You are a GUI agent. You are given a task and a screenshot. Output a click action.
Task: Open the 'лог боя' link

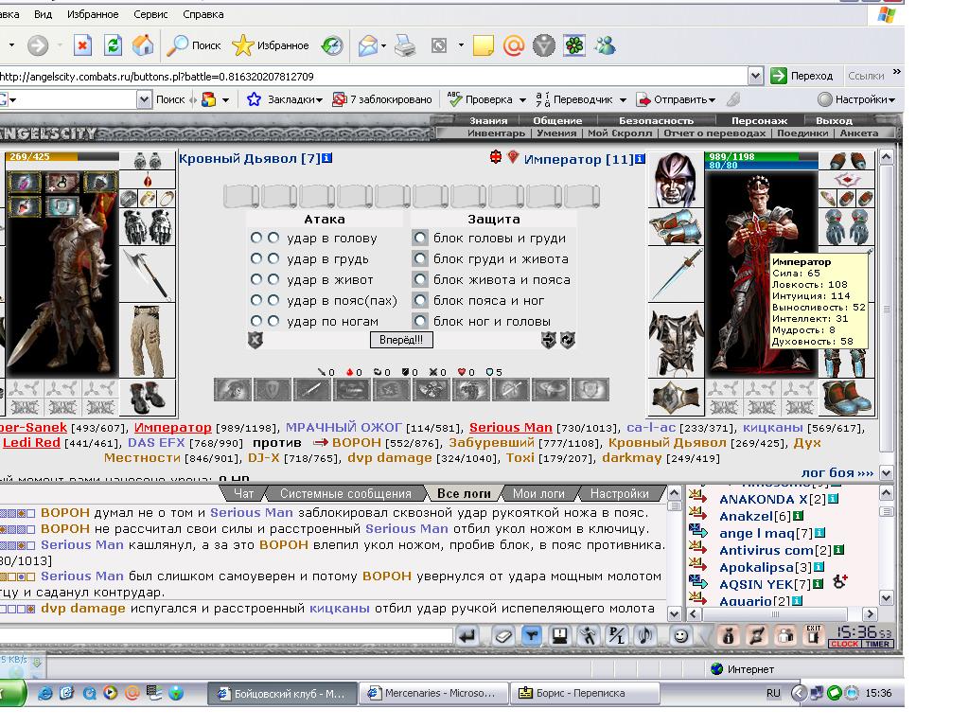[x=837, y=473]
